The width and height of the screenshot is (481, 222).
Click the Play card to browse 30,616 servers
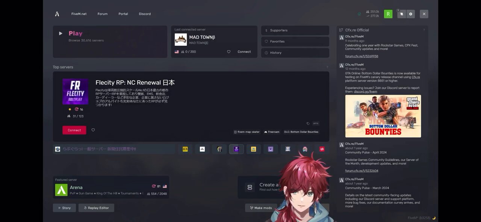(110, 42)
